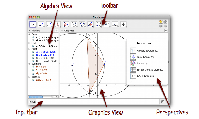Choose Algebra & Graphics perspective label
199x119 pixels.
147,51
